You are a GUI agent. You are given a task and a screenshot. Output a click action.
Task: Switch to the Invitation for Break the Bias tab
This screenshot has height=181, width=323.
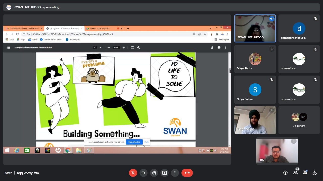[x=24, y=28]
